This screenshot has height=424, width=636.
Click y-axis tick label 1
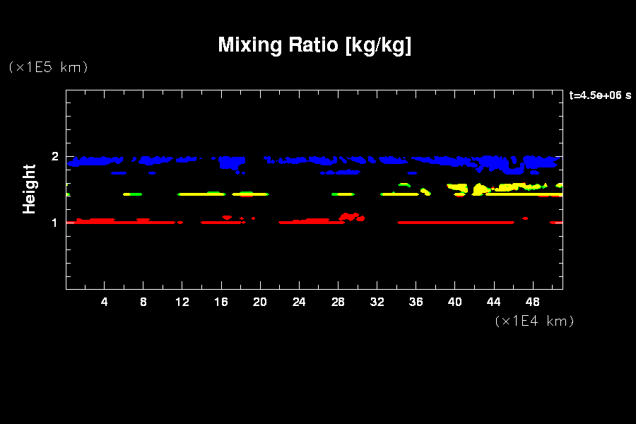[x=54, y=223]
